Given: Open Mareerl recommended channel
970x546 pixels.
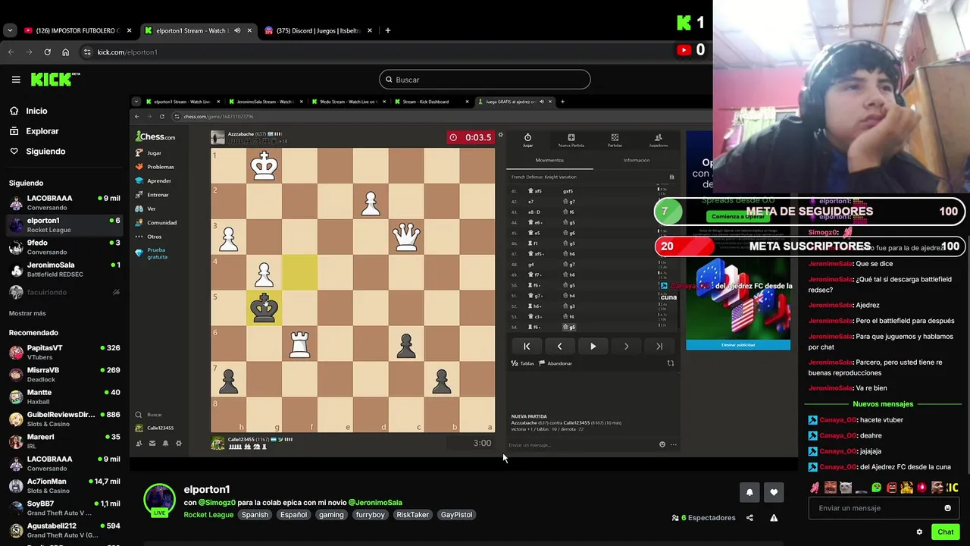Looking at the screenshot, I should click(64, 441).
